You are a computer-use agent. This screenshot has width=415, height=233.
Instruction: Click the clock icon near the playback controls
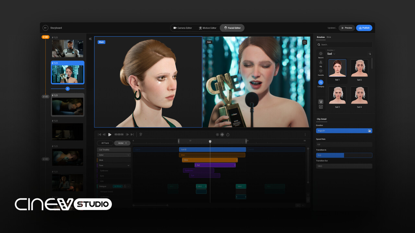(228, 135)
